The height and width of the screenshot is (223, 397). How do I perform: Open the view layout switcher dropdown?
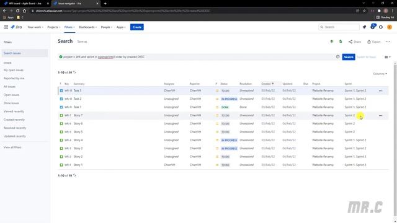click(387, 57)
